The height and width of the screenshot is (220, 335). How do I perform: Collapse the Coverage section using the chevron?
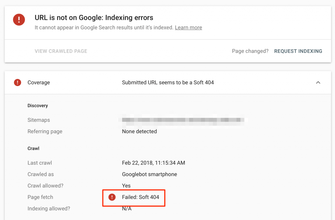pyautogui.click(x=318, y=83)
